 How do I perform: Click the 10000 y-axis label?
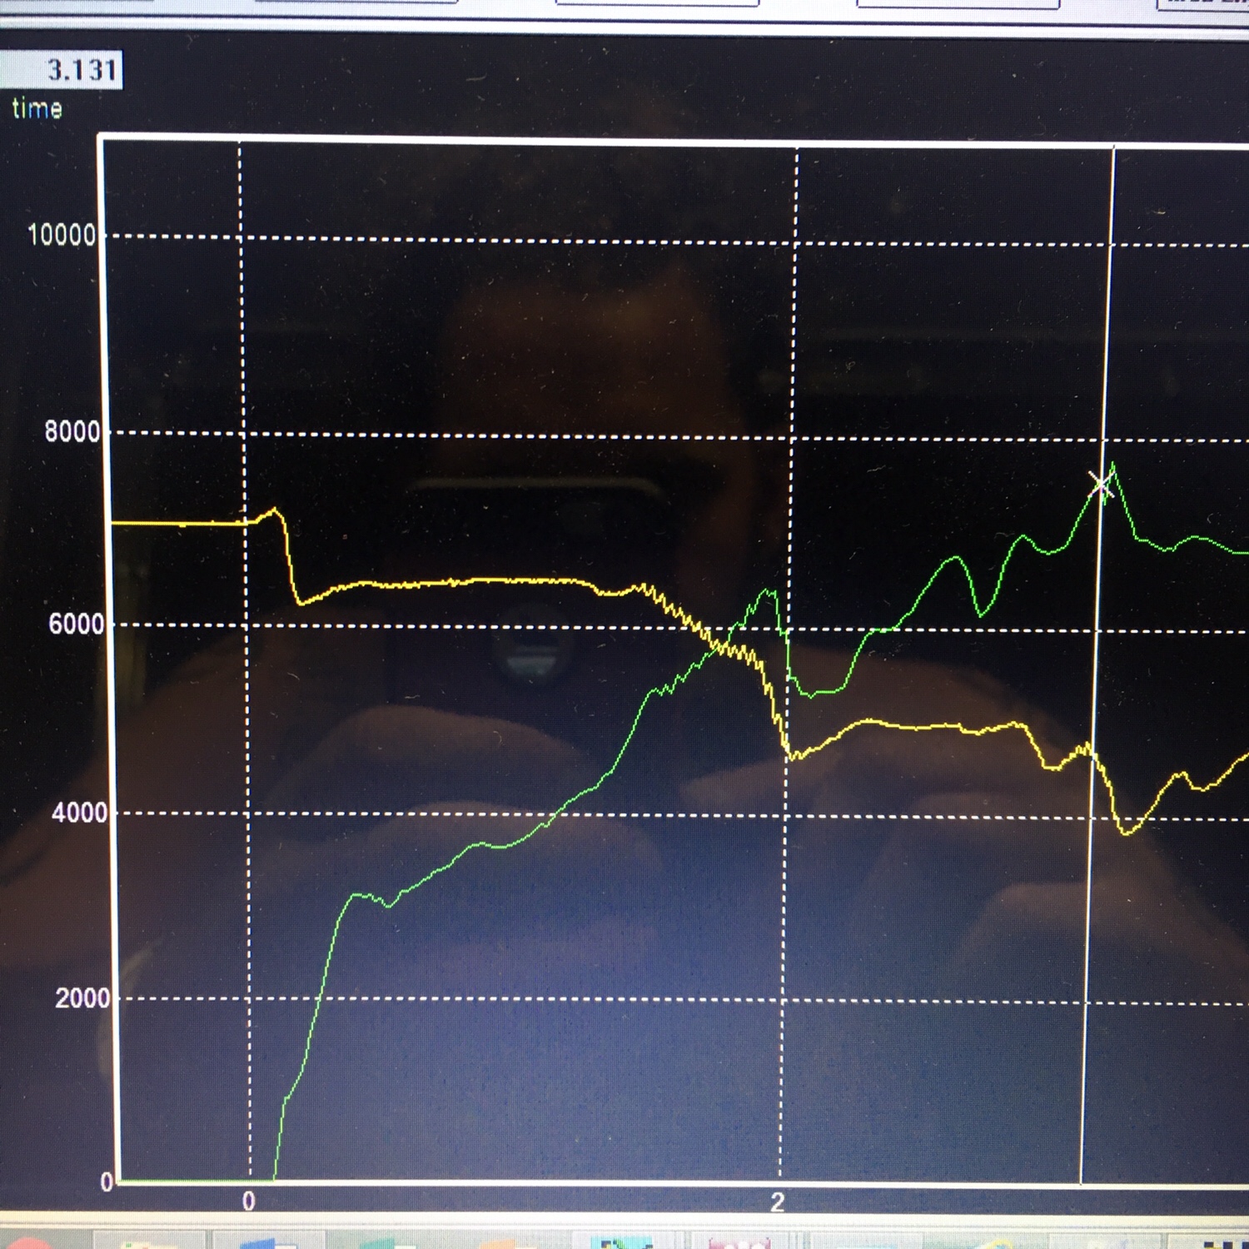coord(62,235)
